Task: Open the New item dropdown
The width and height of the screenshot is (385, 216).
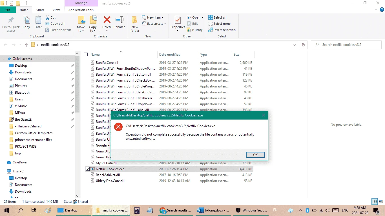Action: [x=153, y=17]
